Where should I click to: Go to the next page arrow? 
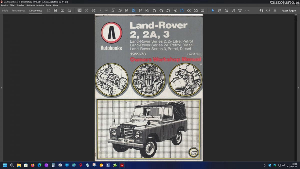click(93, 11)
